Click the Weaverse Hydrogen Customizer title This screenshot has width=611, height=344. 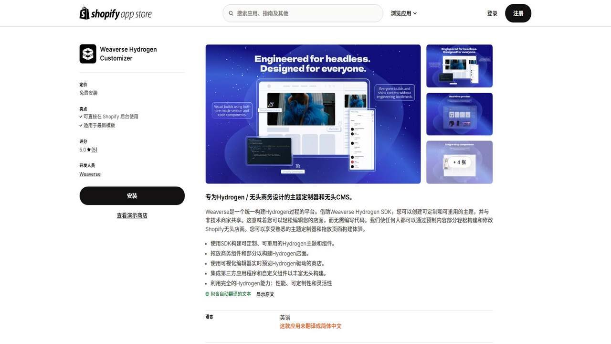coord(128,54)
